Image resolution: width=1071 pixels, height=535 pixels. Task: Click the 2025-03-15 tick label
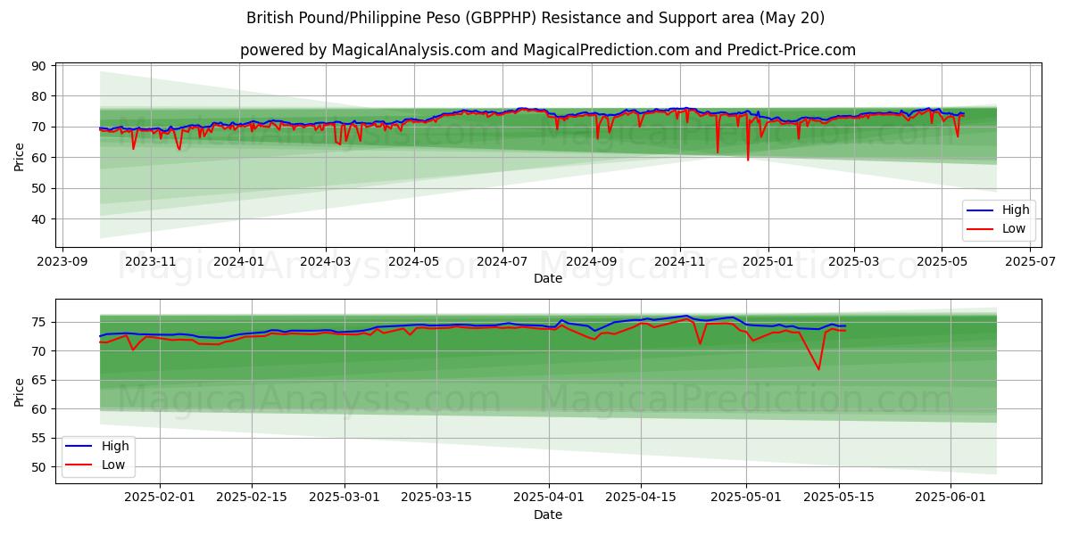click(x=436, y=498)
